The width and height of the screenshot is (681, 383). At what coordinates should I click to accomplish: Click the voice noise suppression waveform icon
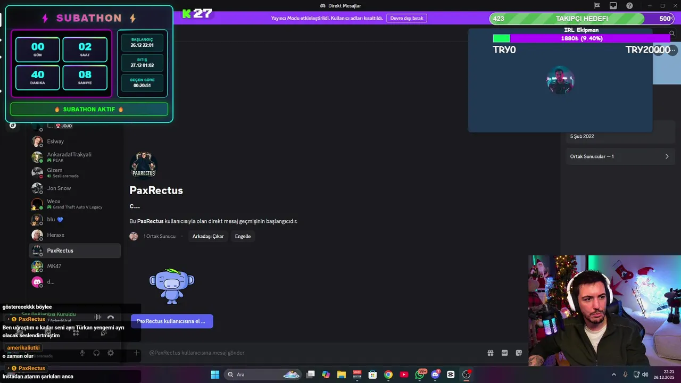(x=97, y=318)
